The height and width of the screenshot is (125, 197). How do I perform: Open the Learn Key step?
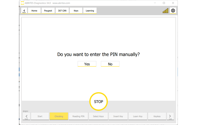point(138,116)
